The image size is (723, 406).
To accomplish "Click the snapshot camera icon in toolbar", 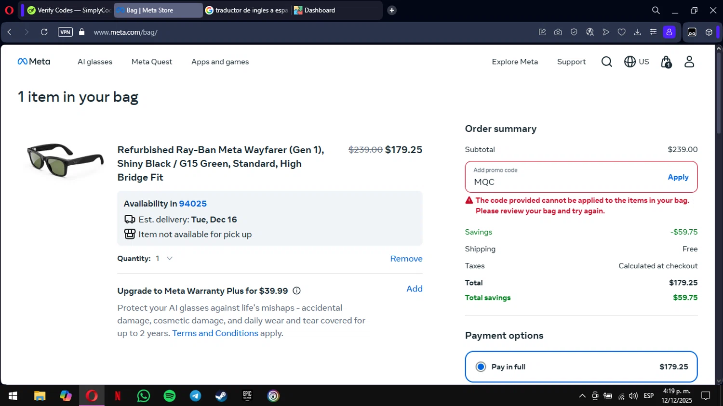I will [558, 32].
